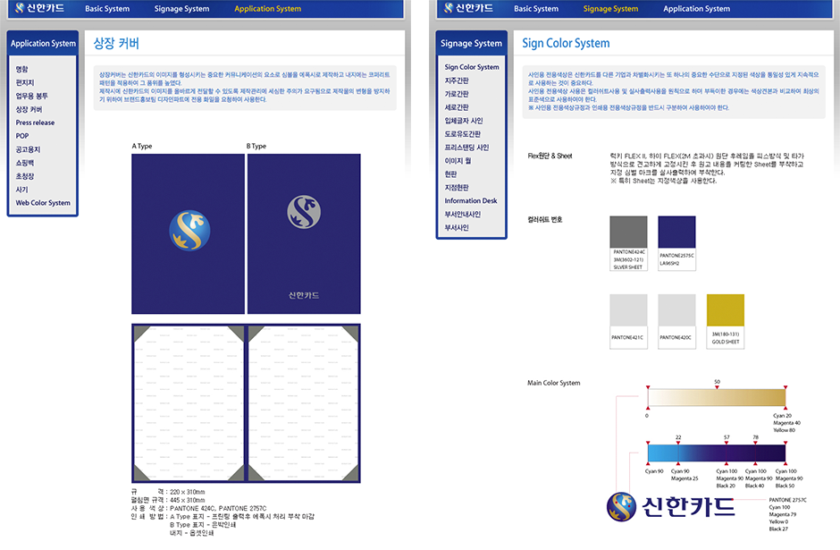The image size is (840, 550).
Task: Click the Sign Color System page title
Action: point(566,44)
